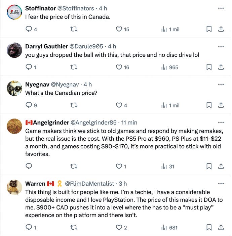Image resolution: width=232 pixels, height=236 pixels.
Task: Open Darryl Gauthier's profile name link
Action: click(46, 46)
